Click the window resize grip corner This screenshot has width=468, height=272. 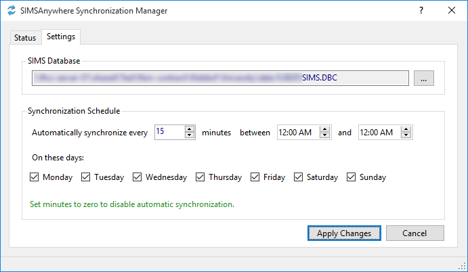click(462, 266)
